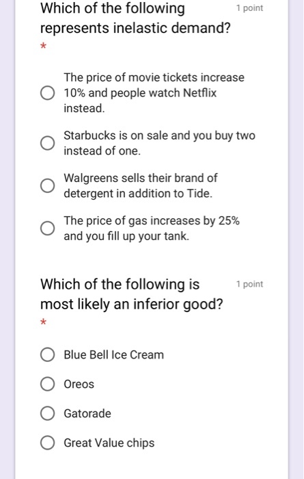Click the 'Gatorade' answer label text
This screenshot has height=479, width=304.
[x=87, y=413]
